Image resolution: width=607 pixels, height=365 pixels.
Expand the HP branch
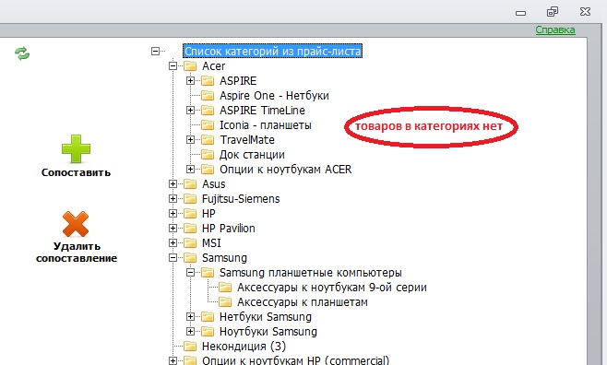coord(173,214)
